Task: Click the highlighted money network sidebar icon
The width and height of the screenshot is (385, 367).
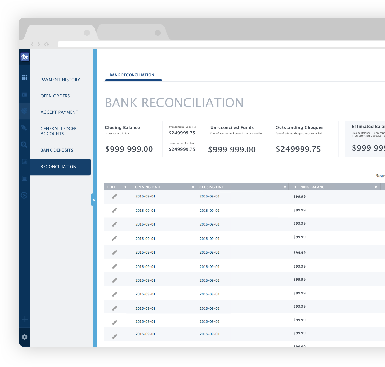Action: 25,111
